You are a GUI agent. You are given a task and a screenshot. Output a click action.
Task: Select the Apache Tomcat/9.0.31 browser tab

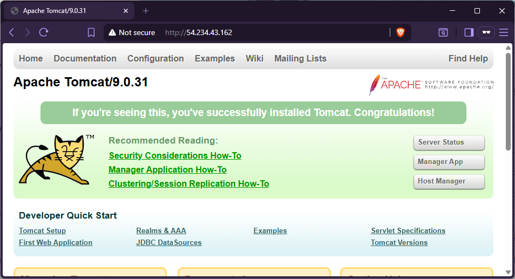(69, 11)
